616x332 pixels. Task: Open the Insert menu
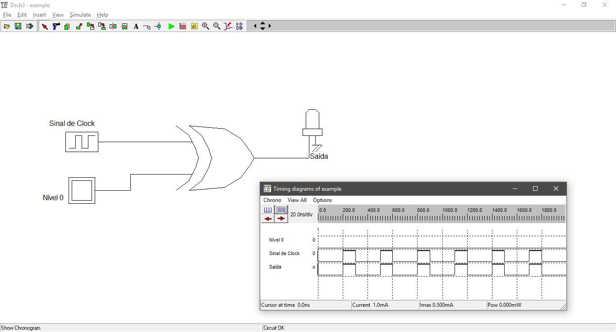39,15
